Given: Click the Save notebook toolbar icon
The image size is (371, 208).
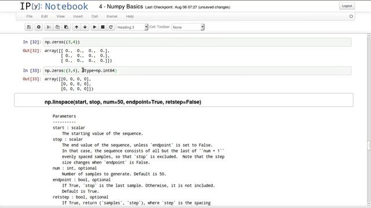Looking at the screenshot, I should (x=29, y=27).
